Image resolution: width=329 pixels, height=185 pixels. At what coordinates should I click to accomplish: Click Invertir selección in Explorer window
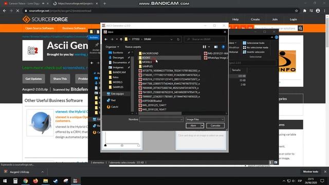[x=253, y=52]
